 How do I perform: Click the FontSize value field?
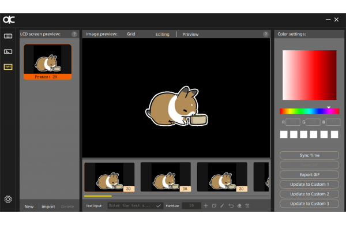point(191,205)
